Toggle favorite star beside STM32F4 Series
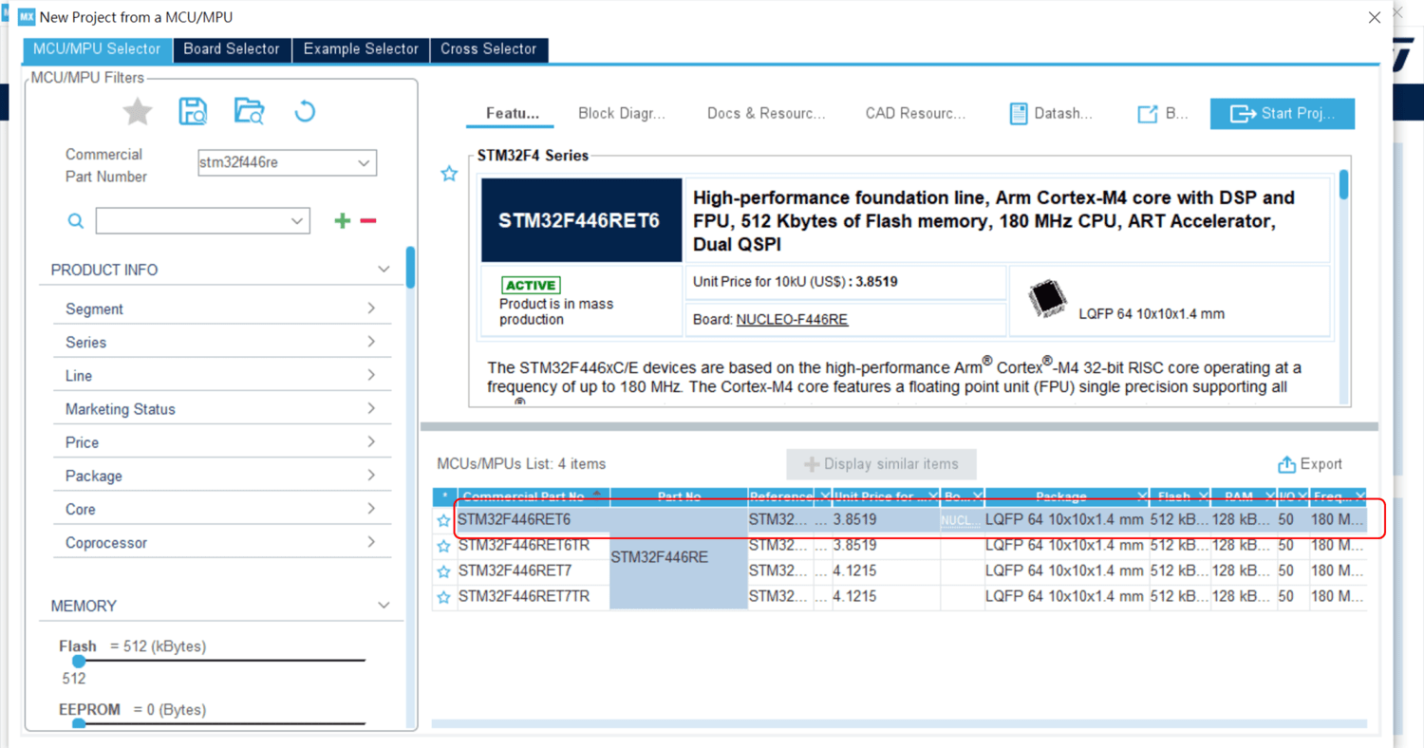 [x=449, y=174]
